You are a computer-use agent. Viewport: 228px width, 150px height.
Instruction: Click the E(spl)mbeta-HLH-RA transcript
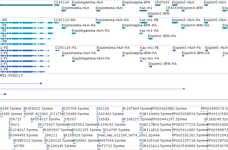(x=98, y=23)
